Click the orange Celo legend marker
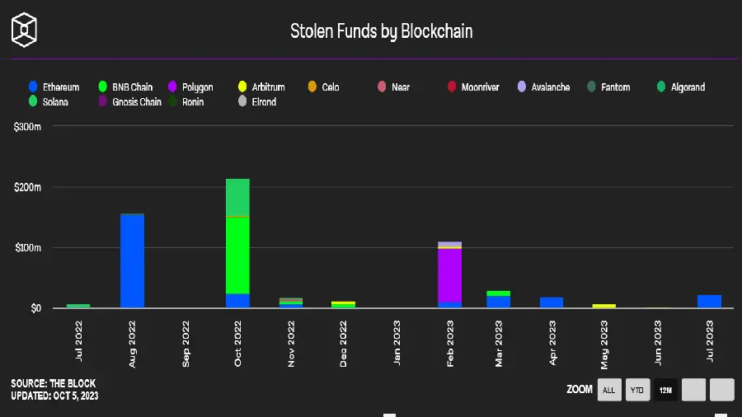This screenshot has height=417, width=742. point(312,87)
